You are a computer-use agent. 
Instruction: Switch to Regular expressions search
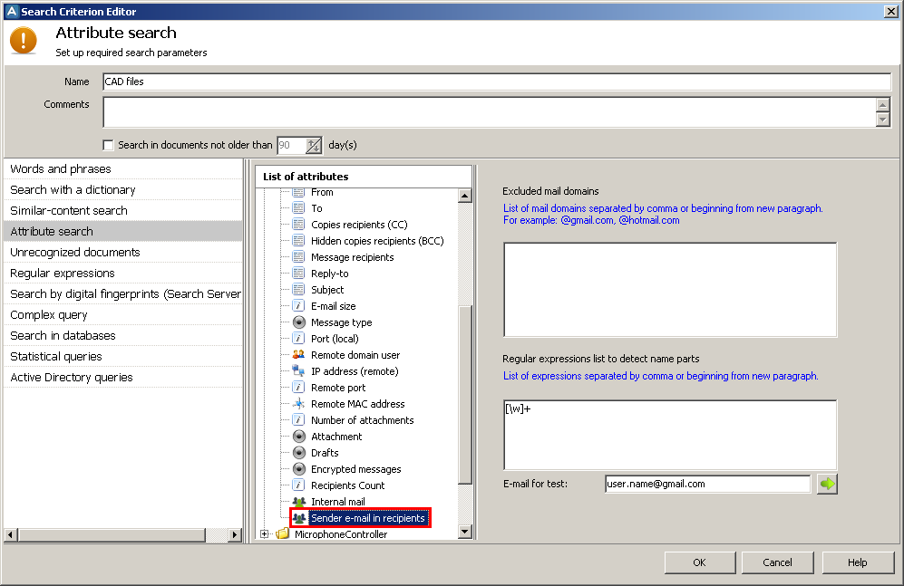click(x=122, y=274)
